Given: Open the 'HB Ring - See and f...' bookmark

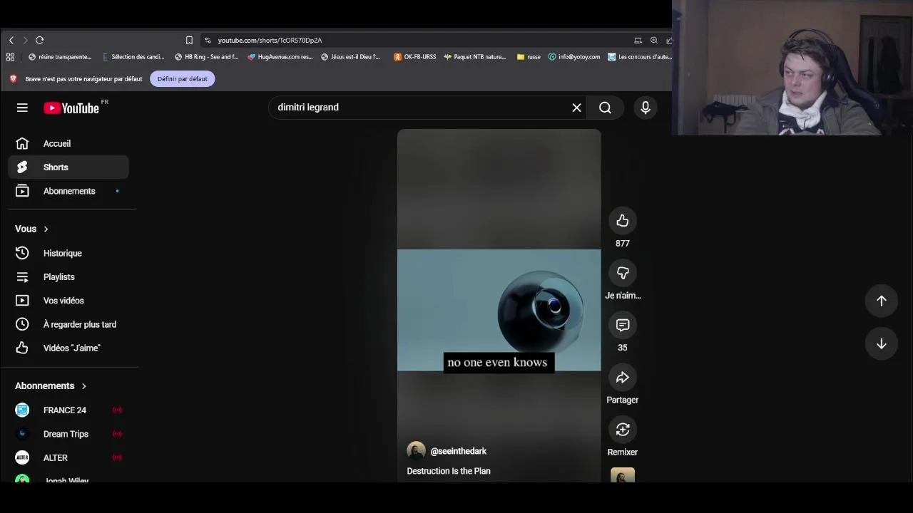Looking at the screenshot, I should [x=206, y=57].
